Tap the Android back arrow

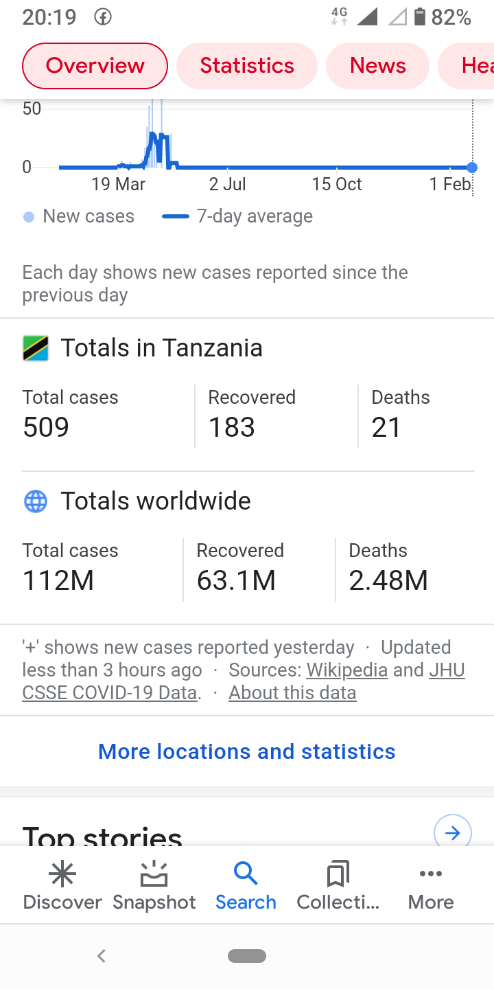pyautogui.click(x=102, y=955)
